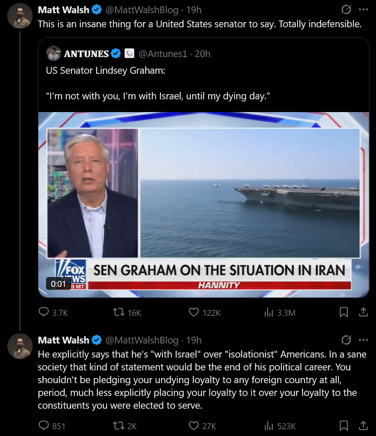Repost the first tweet with 16K reposts
The width and height of the screenshot is (376, 436).
point(127,312)
